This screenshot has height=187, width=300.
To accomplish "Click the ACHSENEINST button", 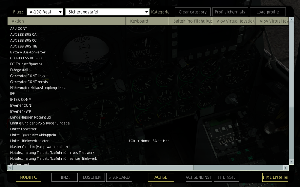I will (199, 177).
